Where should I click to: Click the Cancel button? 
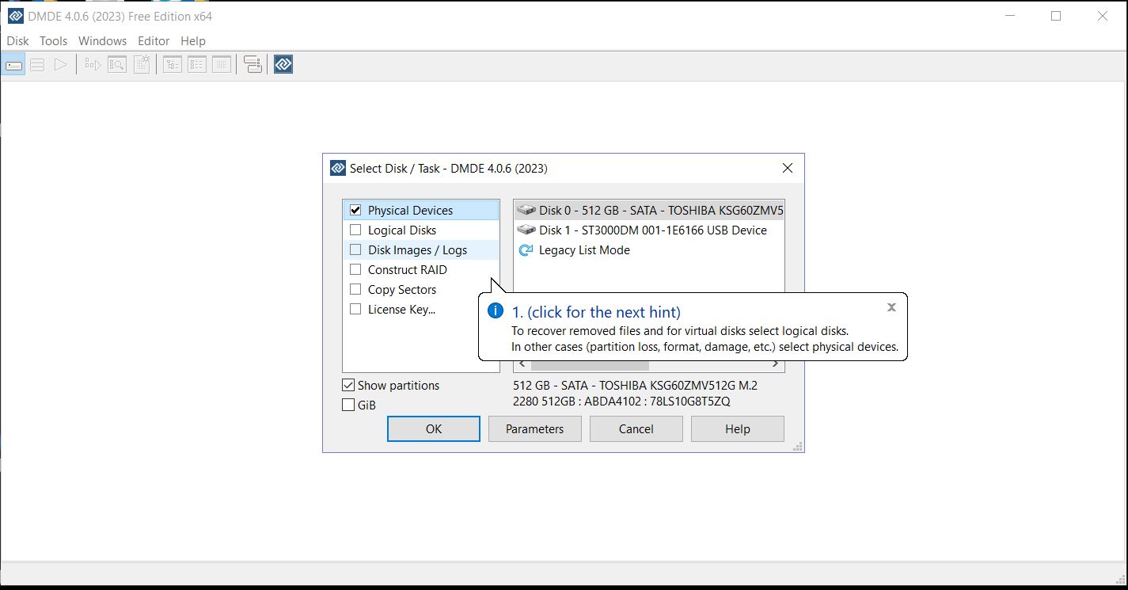point(636,429)
